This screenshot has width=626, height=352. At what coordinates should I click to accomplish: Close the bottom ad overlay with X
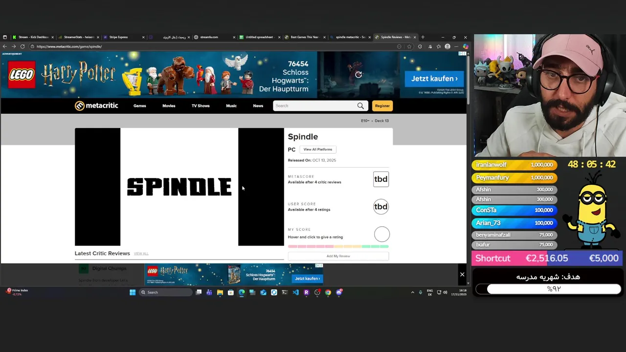coord(462,274)
